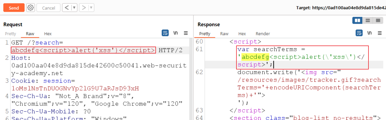
Task: Click the orange Send button
Action: pyautogui.click(x=14, y=8)
